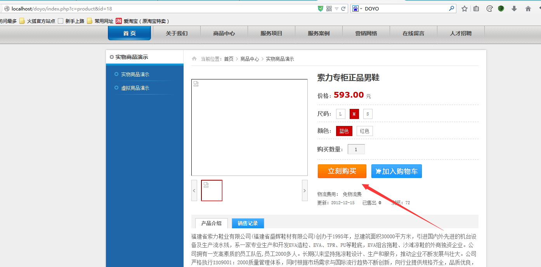Switch to 产品介绍 tab

212,223
